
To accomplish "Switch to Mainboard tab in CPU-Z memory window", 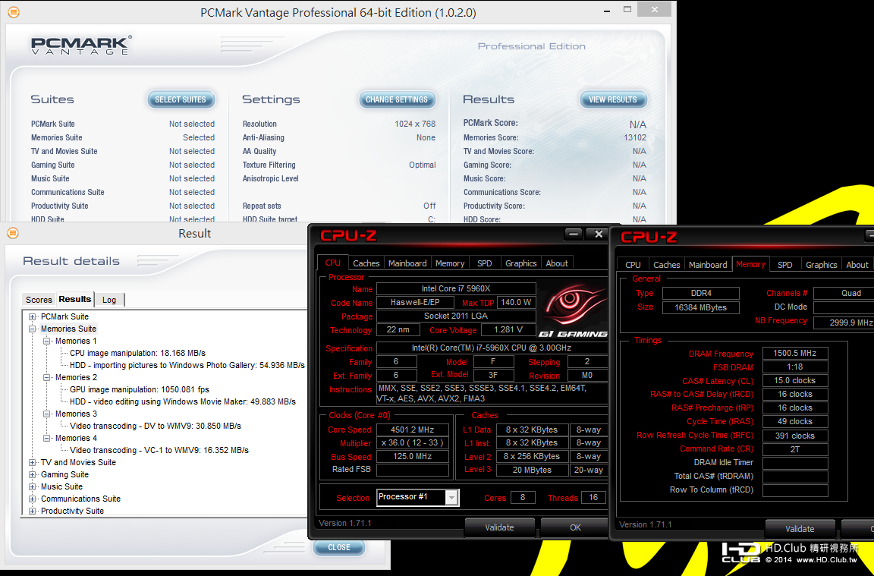I will [x=708, y=265].
